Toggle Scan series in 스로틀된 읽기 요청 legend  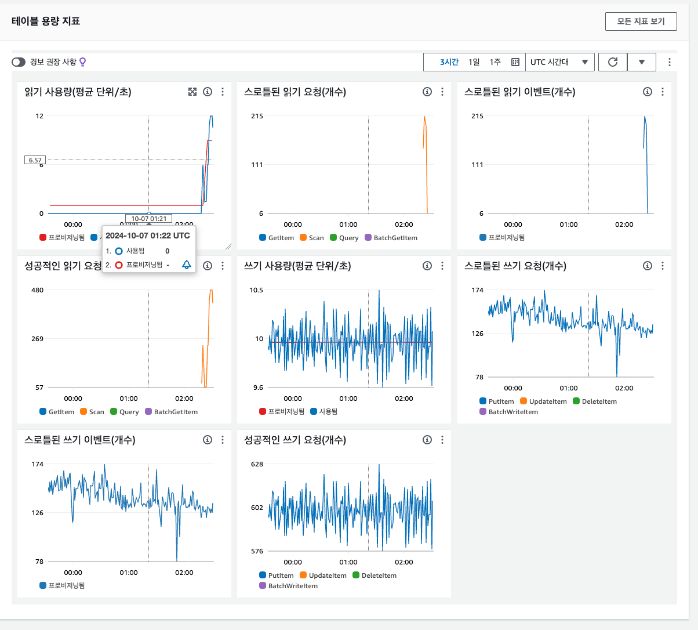[312, 238]
